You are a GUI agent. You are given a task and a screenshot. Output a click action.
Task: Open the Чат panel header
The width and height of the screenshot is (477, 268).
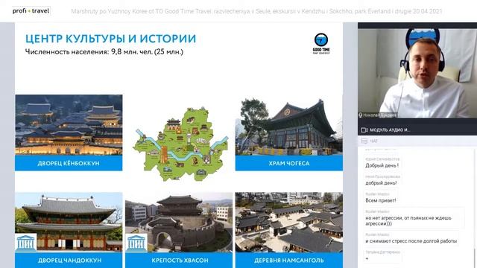coord(373,141)
